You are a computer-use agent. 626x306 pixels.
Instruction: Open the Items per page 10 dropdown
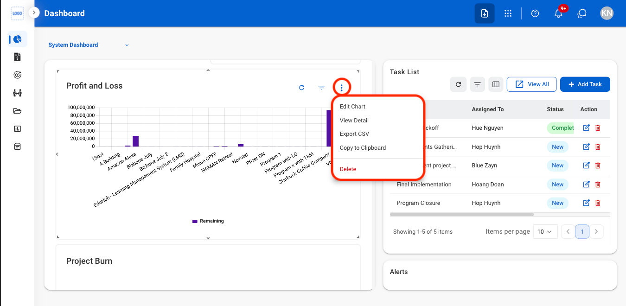544,231
